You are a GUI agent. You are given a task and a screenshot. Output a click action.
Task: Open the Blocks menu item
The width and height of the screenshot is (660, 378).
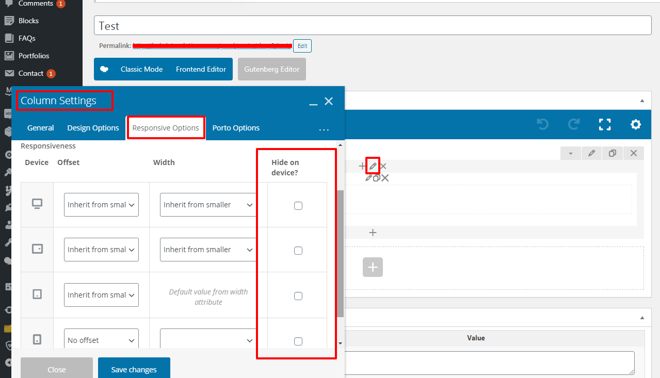point(28,21)
